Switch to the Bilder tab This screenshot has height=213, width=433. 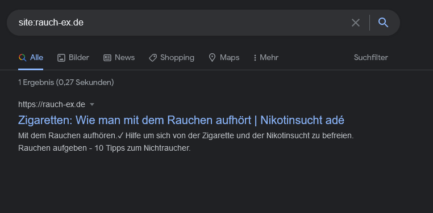[73, 58]
